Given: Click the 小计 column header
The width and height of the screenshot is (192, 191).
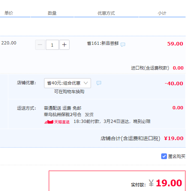Looking at the screenshot, I should tap(162, 13).
